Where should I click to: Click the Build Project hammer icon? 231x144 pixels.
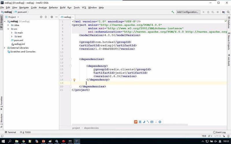(x=173, y=12)
